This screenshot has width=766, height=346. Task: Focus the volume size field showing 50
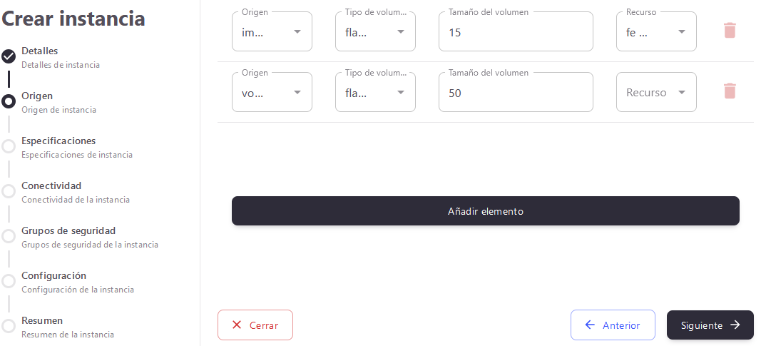[x=515, y=93]
